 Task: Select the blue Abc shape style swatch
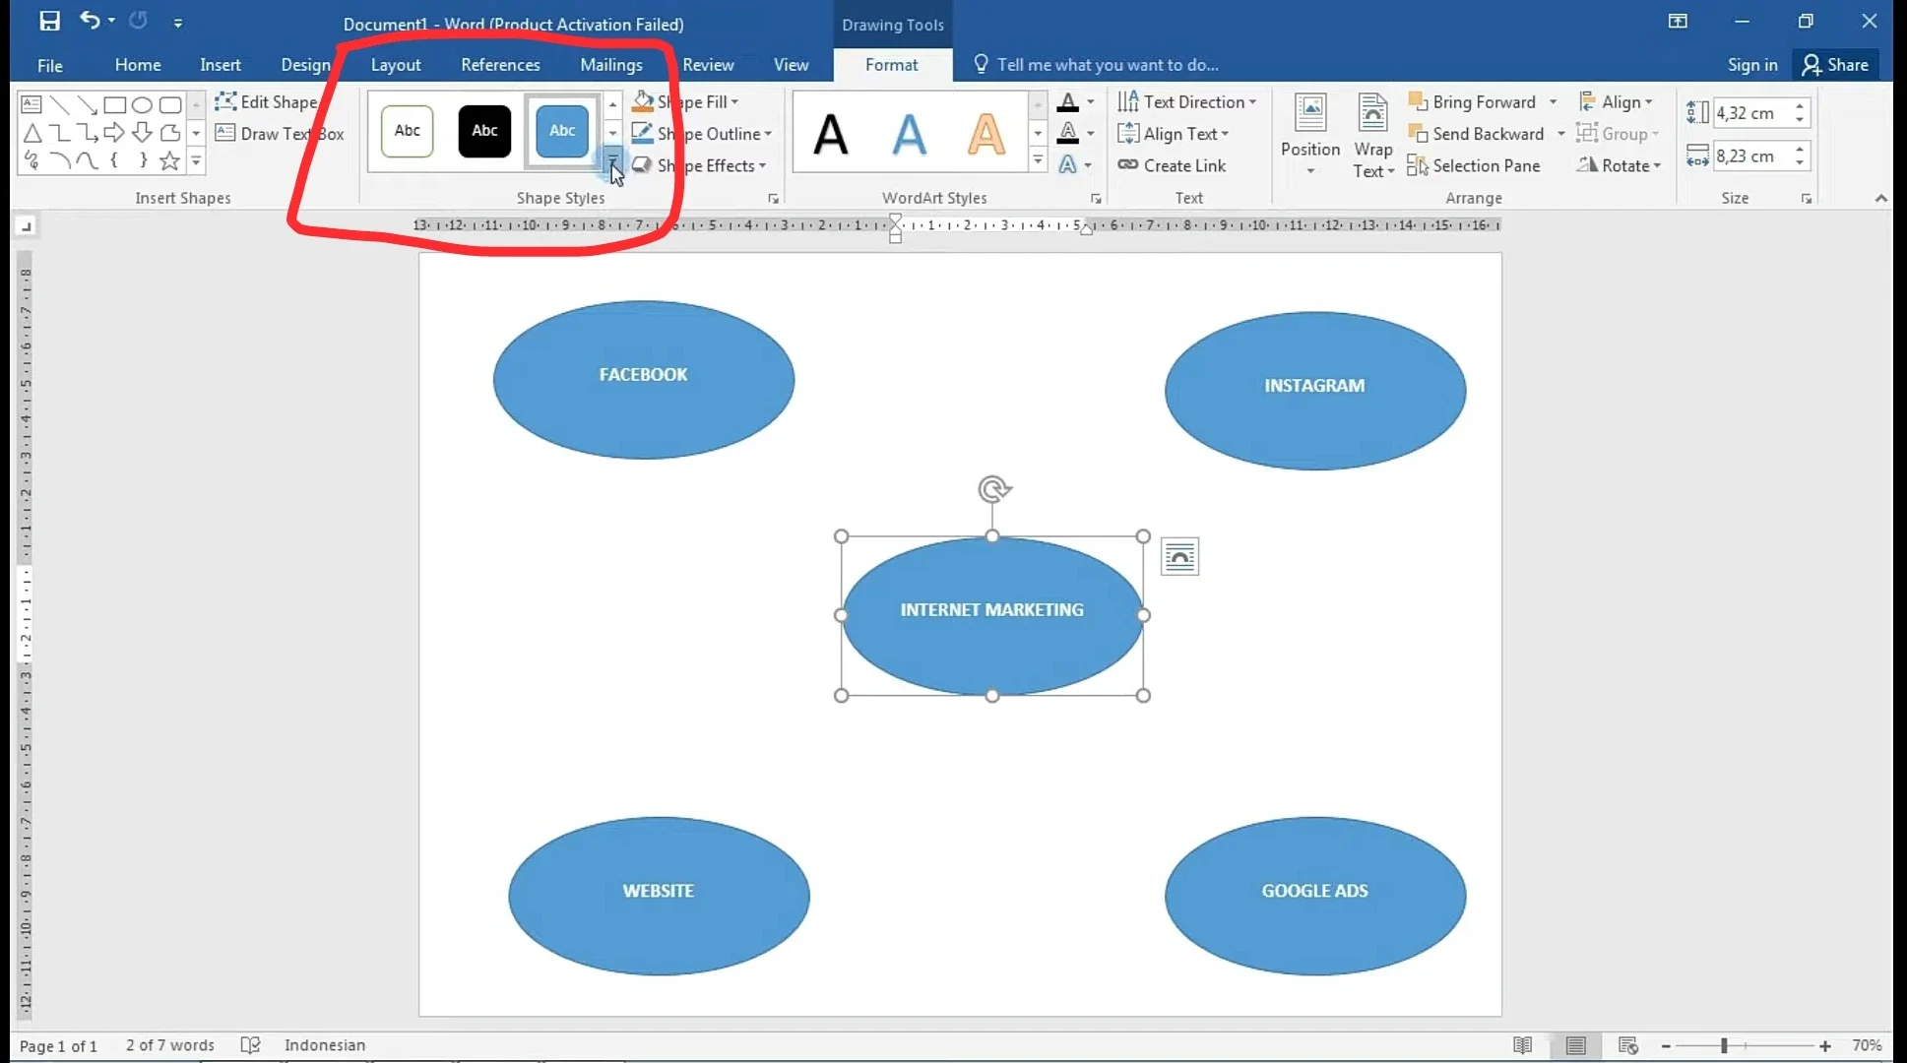point(561,130)
